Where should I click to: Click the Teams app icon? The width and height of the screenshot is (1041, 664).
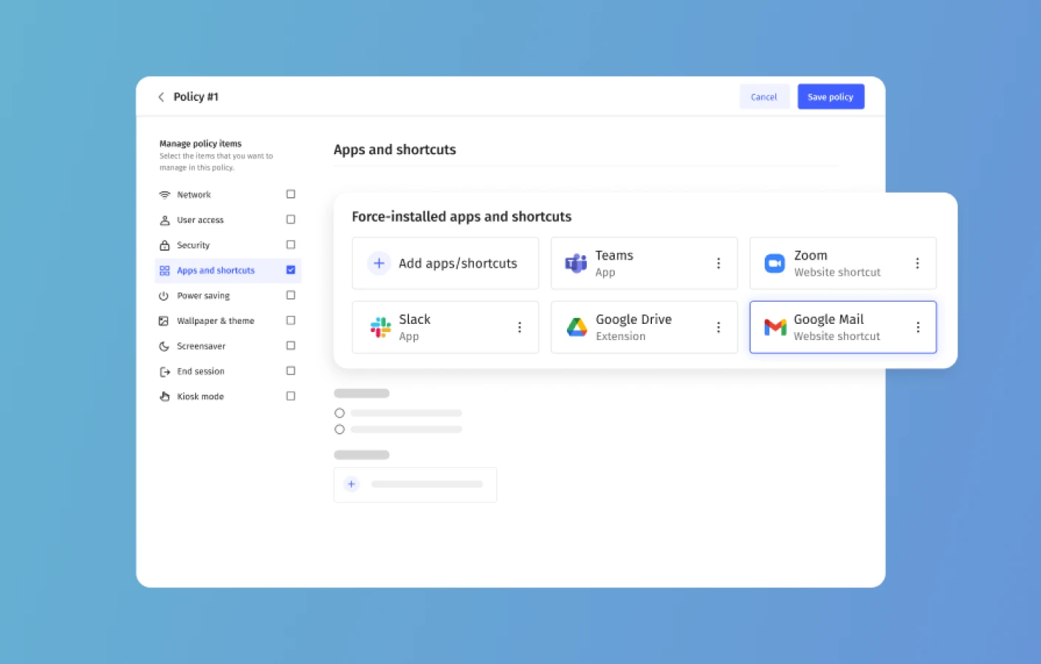pyautogui.click(x=575, y=263)
